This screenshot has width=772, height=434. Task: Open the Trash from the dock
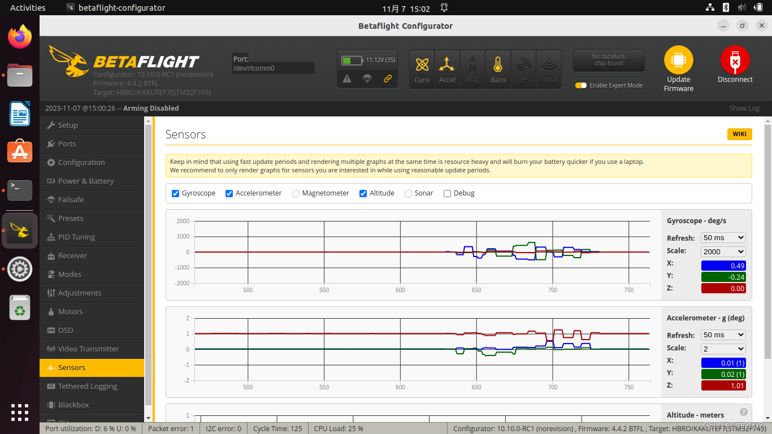20,307
